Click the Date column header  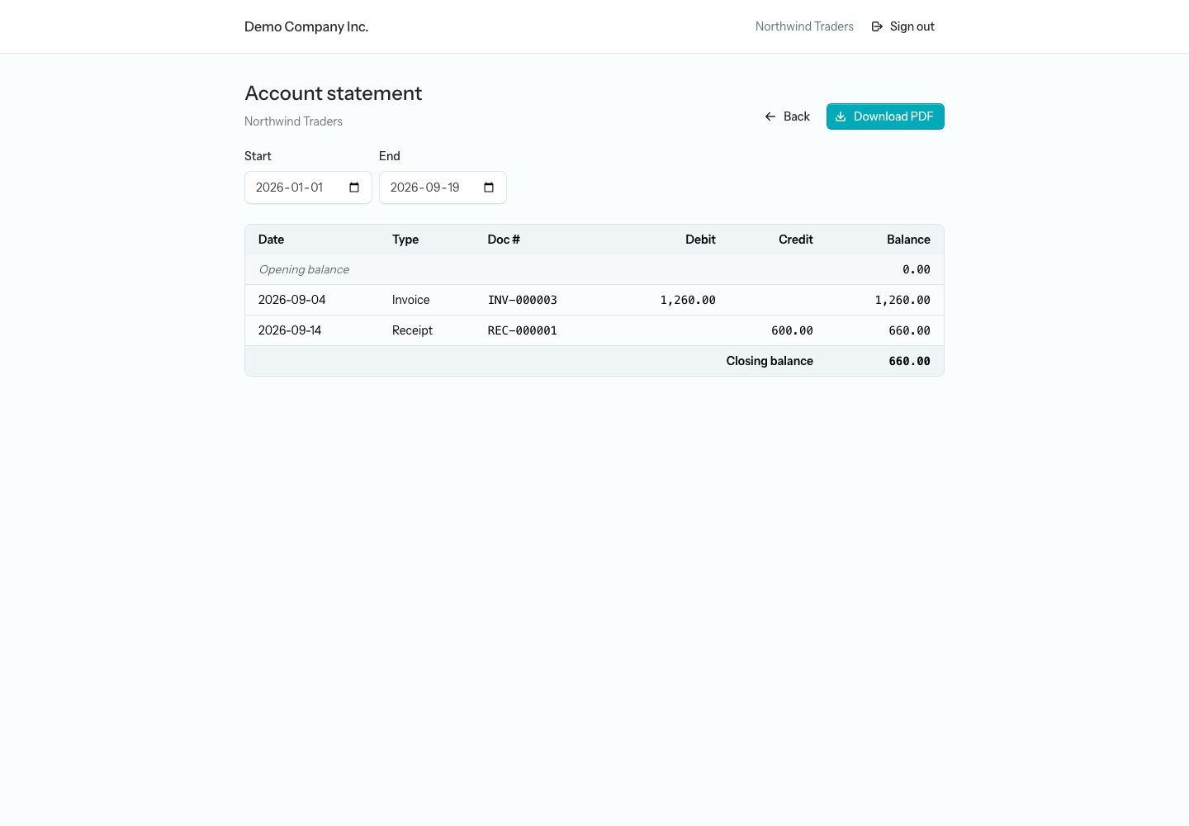tap(271, 240)
